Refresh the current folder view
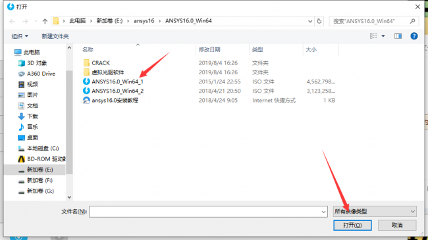428x240 pixels. click(x=319, y=21)
